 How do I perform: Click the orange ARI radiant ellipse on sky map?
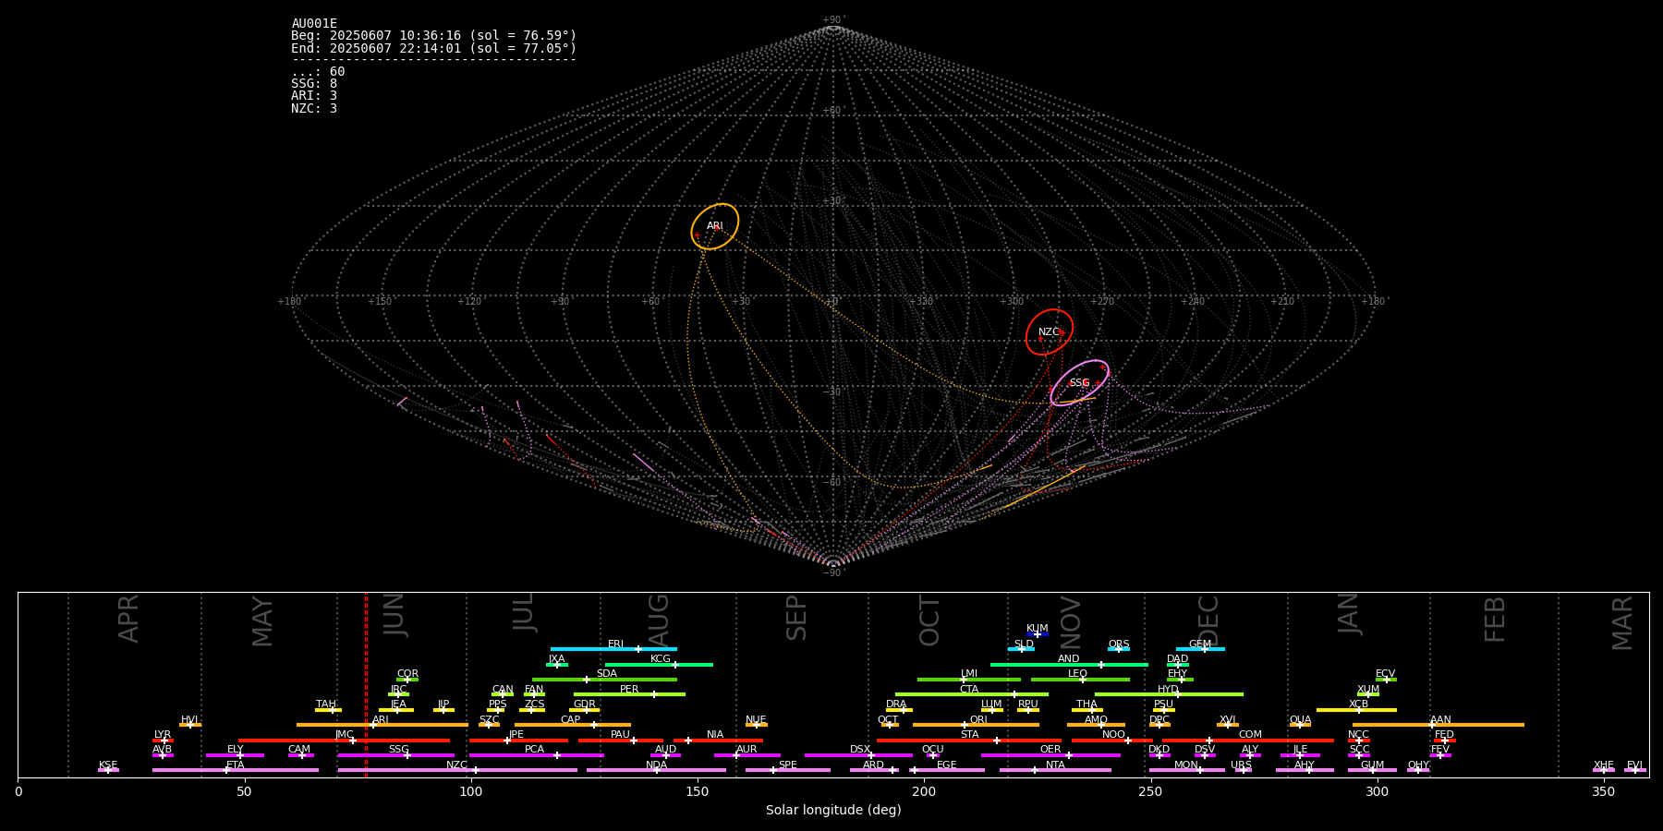click(x=715, y=227)
